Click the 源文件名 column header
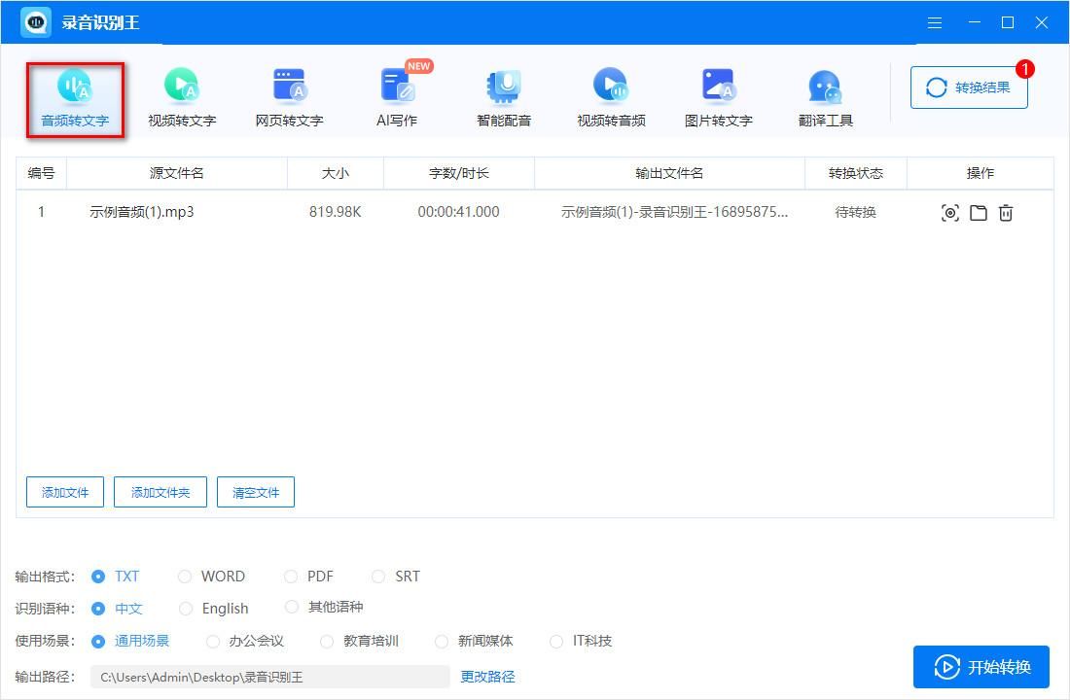Image resolution: width=1070 pixels, height=700 pixels. pyautogui.click(x=177, y=173)
